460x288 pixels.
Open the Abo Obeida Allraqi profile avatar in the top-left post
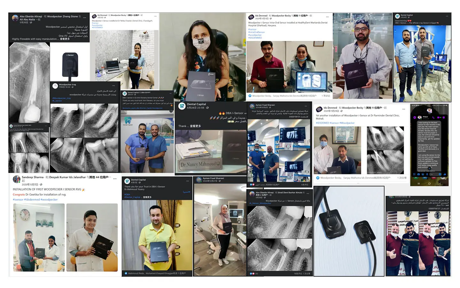pyautogui.click(x=15, y=18)
